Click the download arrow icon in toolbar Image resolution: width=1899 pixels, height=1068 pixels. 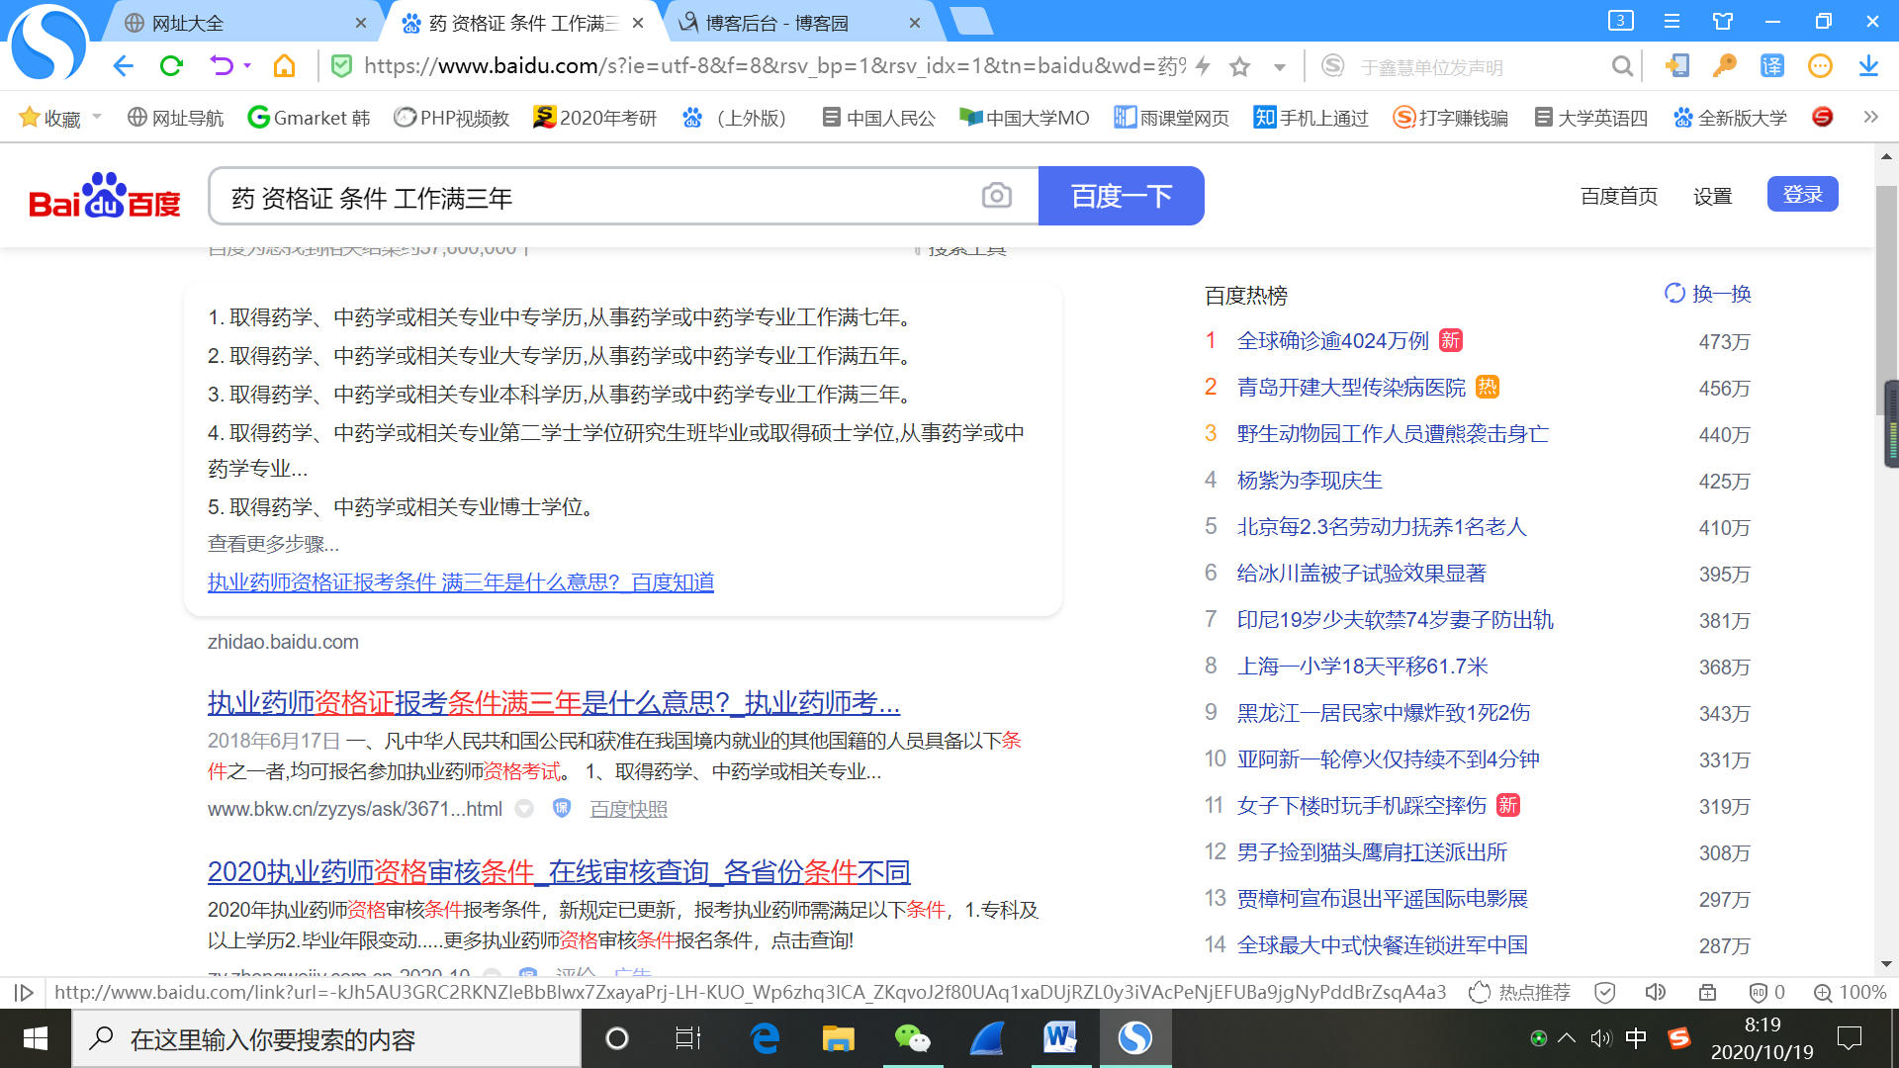[1867, 66]
